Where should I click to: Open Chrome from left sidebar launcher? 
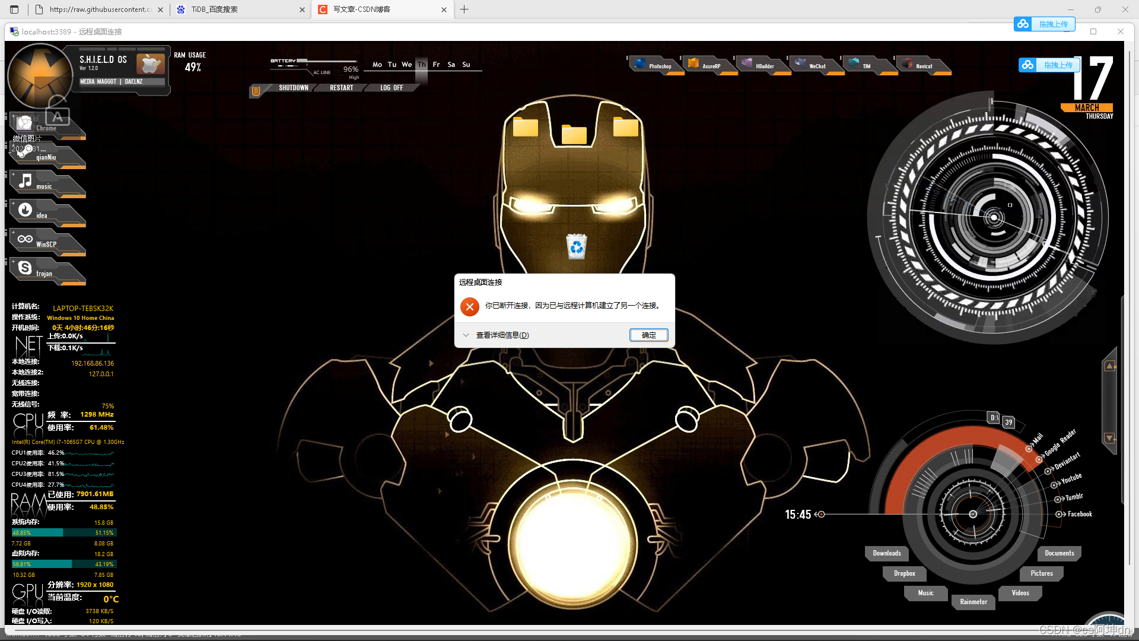point(46,126)
